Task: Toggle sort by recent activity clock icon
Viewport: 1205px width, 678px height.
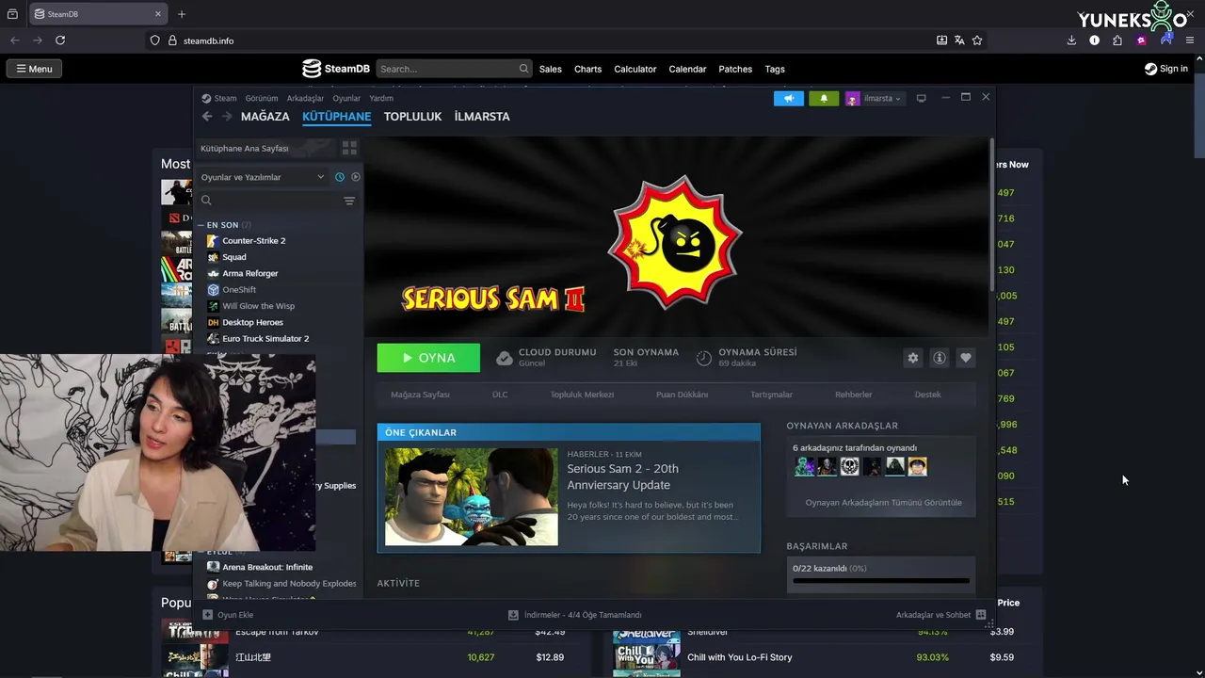Action: 340,177
